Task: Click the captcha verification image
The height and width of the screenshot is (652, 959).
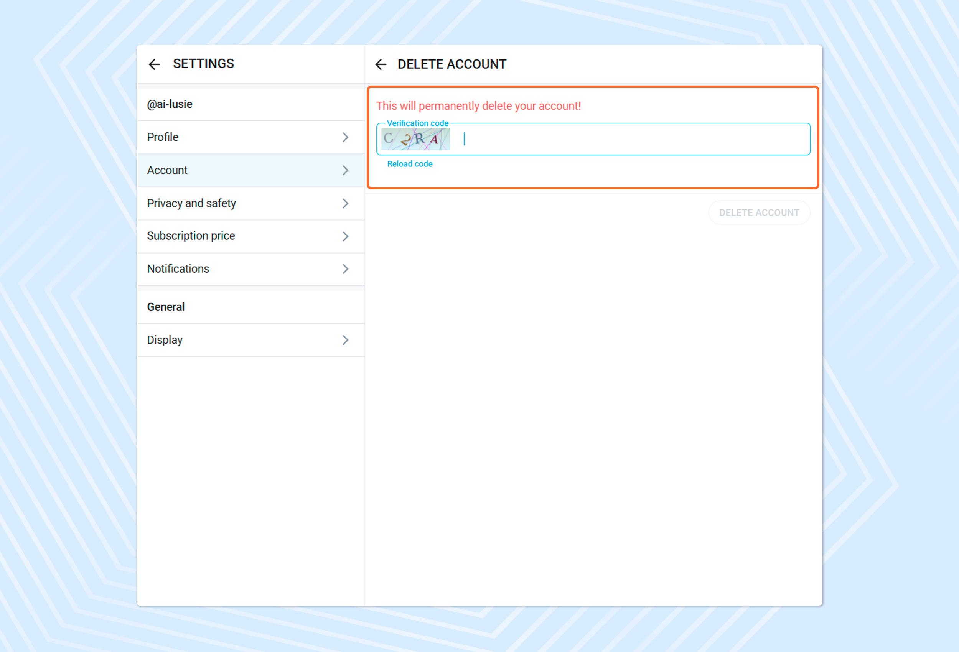Action: [415, 139]
